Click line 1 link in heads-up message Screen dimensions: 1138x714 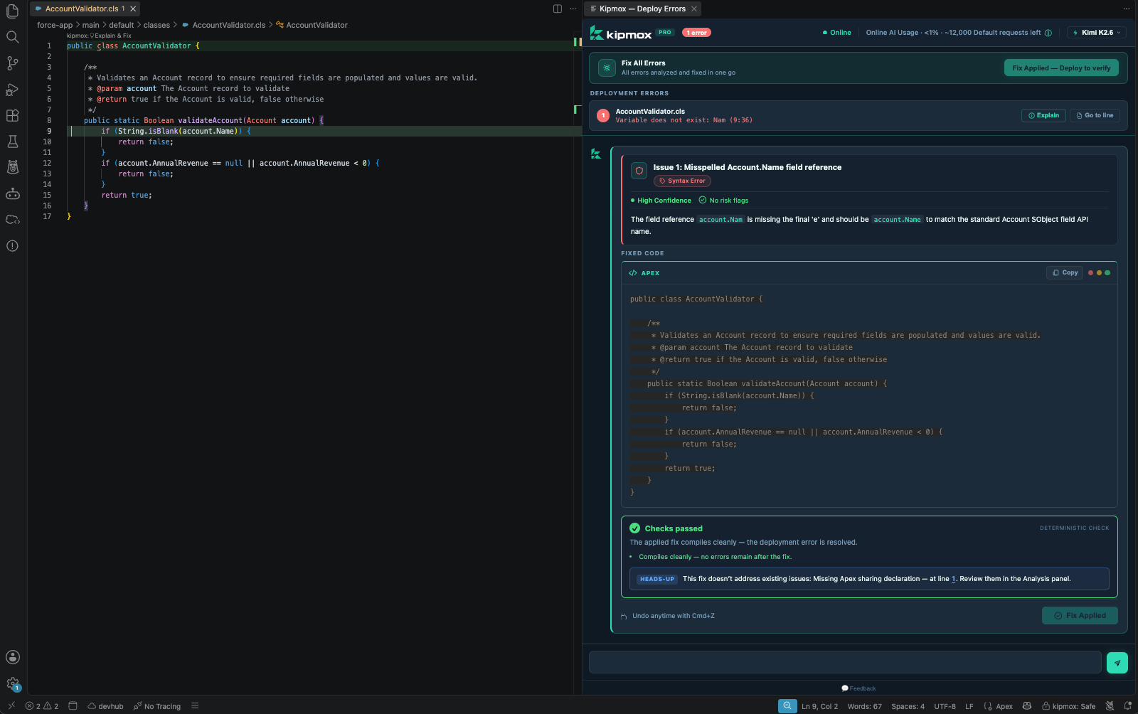pyautogui.click(x=954, y=579)
